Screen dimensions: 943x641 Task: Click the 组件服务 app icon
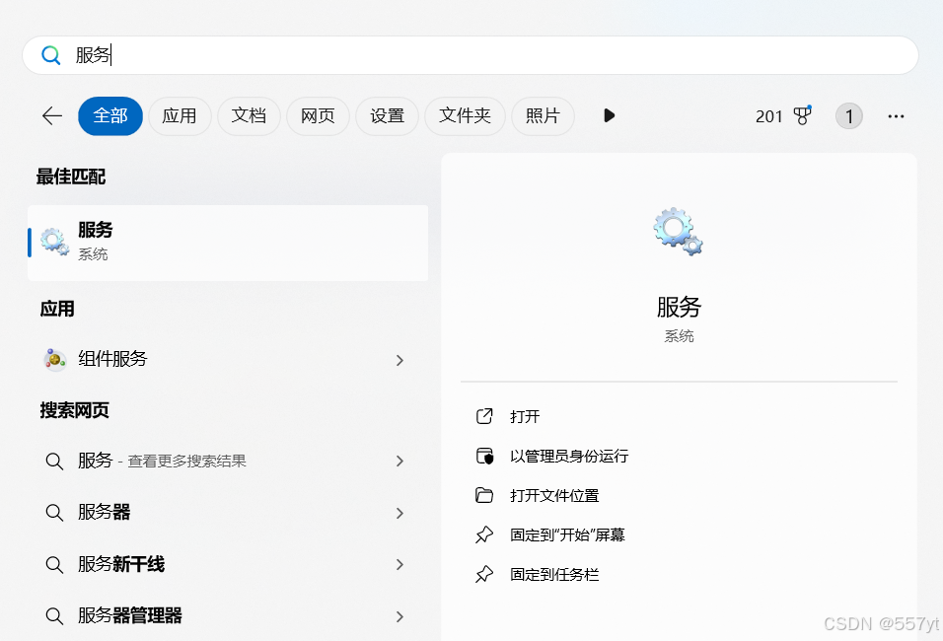pyautogui.click(x=53, y=359)
